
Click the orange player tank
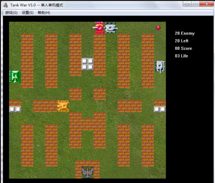pyautogui.click(x=63, y=106)
